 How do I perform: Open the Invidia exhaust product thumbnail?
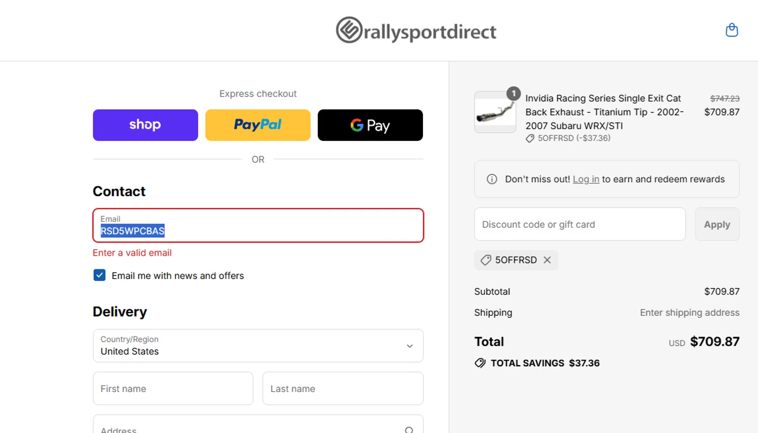(495, 112)
